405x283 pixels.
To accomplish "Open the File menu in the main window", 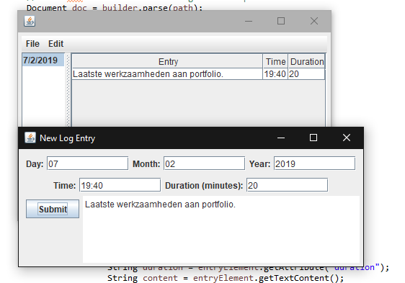I will tap(32, 44).
